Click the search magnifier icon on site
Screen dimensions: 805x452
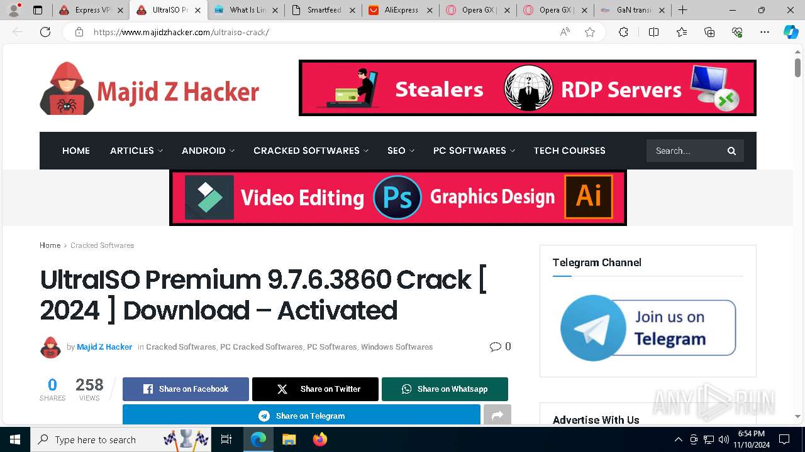point(731,151)
